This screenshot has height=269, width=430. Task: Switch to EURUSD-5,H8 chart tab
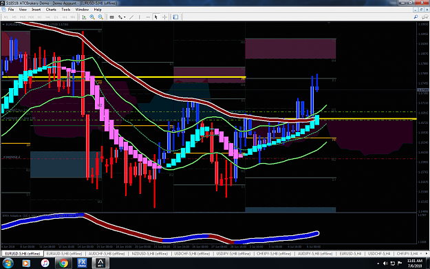tap(23, 254)
